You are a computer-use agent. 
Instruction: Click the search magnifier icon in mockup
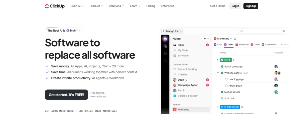[241, 31]
